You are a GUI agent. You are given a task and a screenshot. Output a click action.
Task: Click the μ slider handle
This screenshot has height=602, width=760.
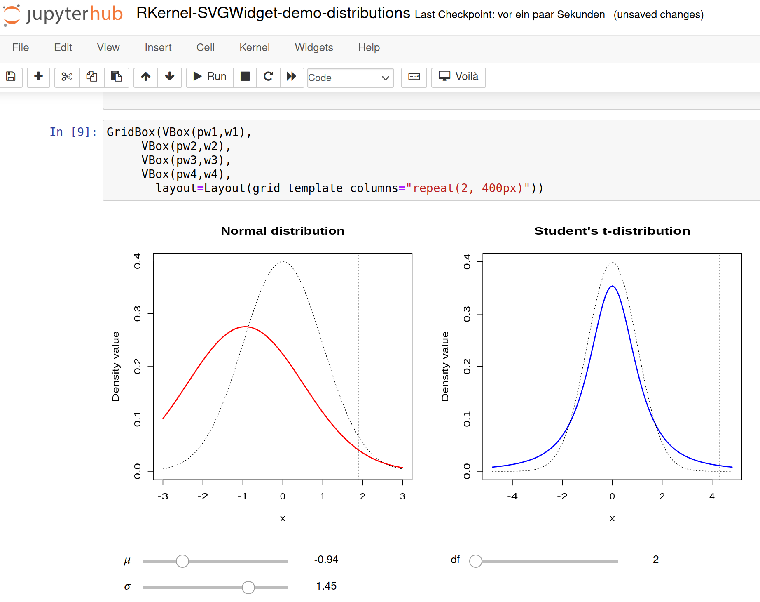tap(182, 561)
